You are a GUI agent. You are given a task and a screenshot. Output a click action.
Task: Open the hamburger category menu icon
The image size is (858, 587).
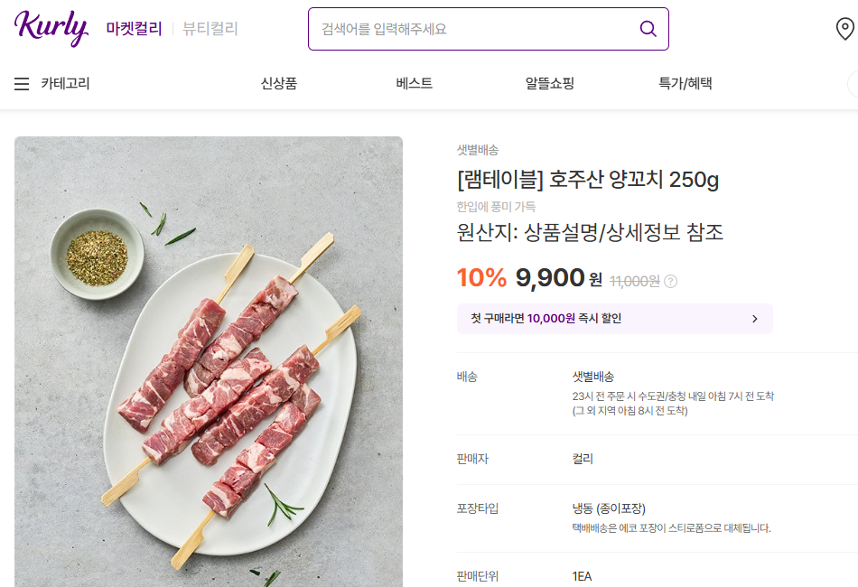click(x=22, y=84)
